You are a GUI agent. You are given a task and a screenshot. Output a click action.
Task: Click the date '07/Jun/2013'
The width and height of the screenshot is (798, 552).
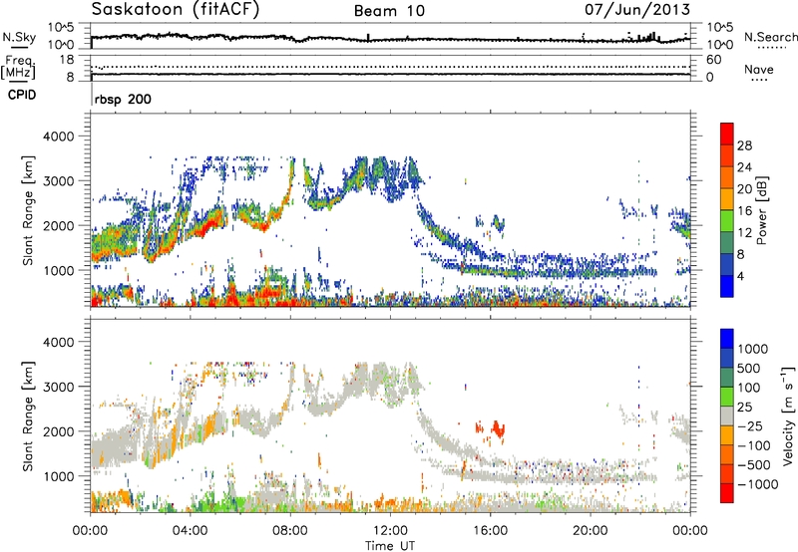coord(637,9)
